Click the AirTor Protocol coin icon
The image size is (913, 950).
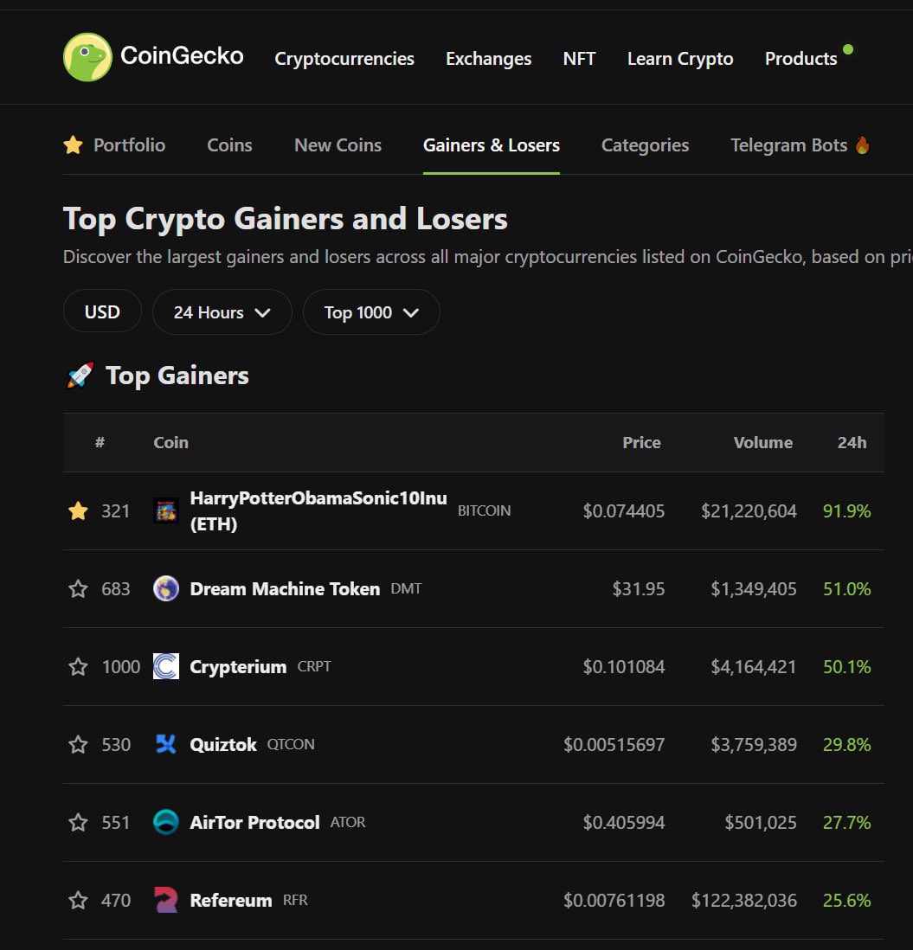click(166, 822)
